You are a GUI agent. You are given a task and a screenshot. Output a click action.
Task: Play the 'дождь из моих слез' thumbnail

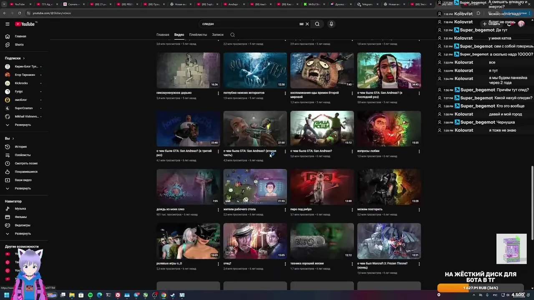click(x=188, y=187)
